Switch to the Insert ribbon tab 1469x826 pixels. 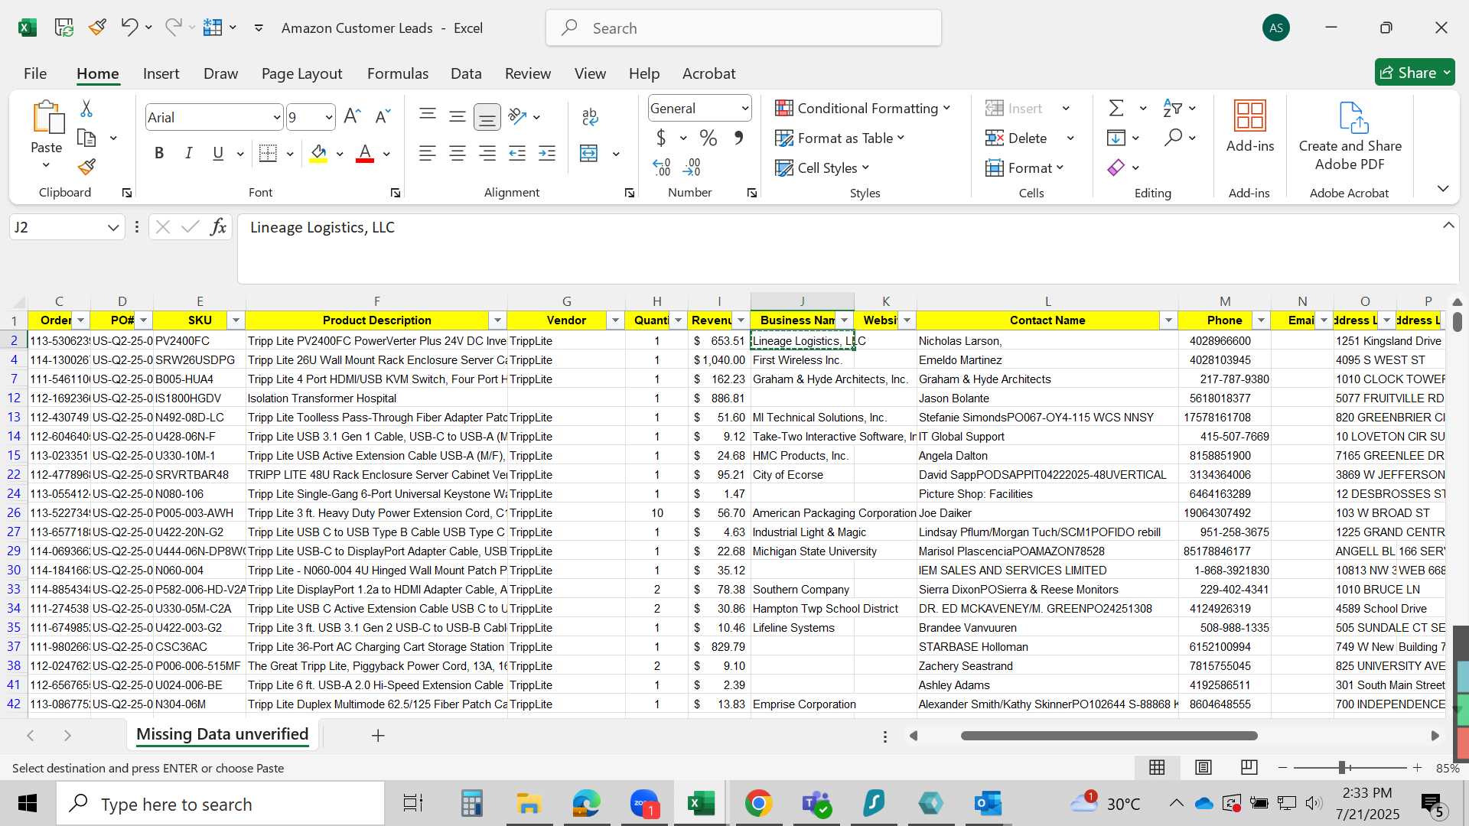tap(161, 73)
